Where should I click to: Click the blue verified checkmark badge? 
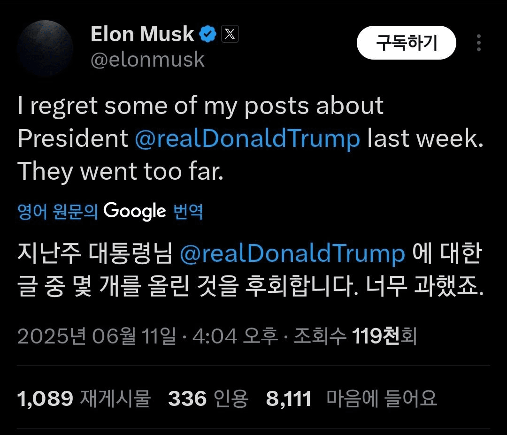pos(208,34)
